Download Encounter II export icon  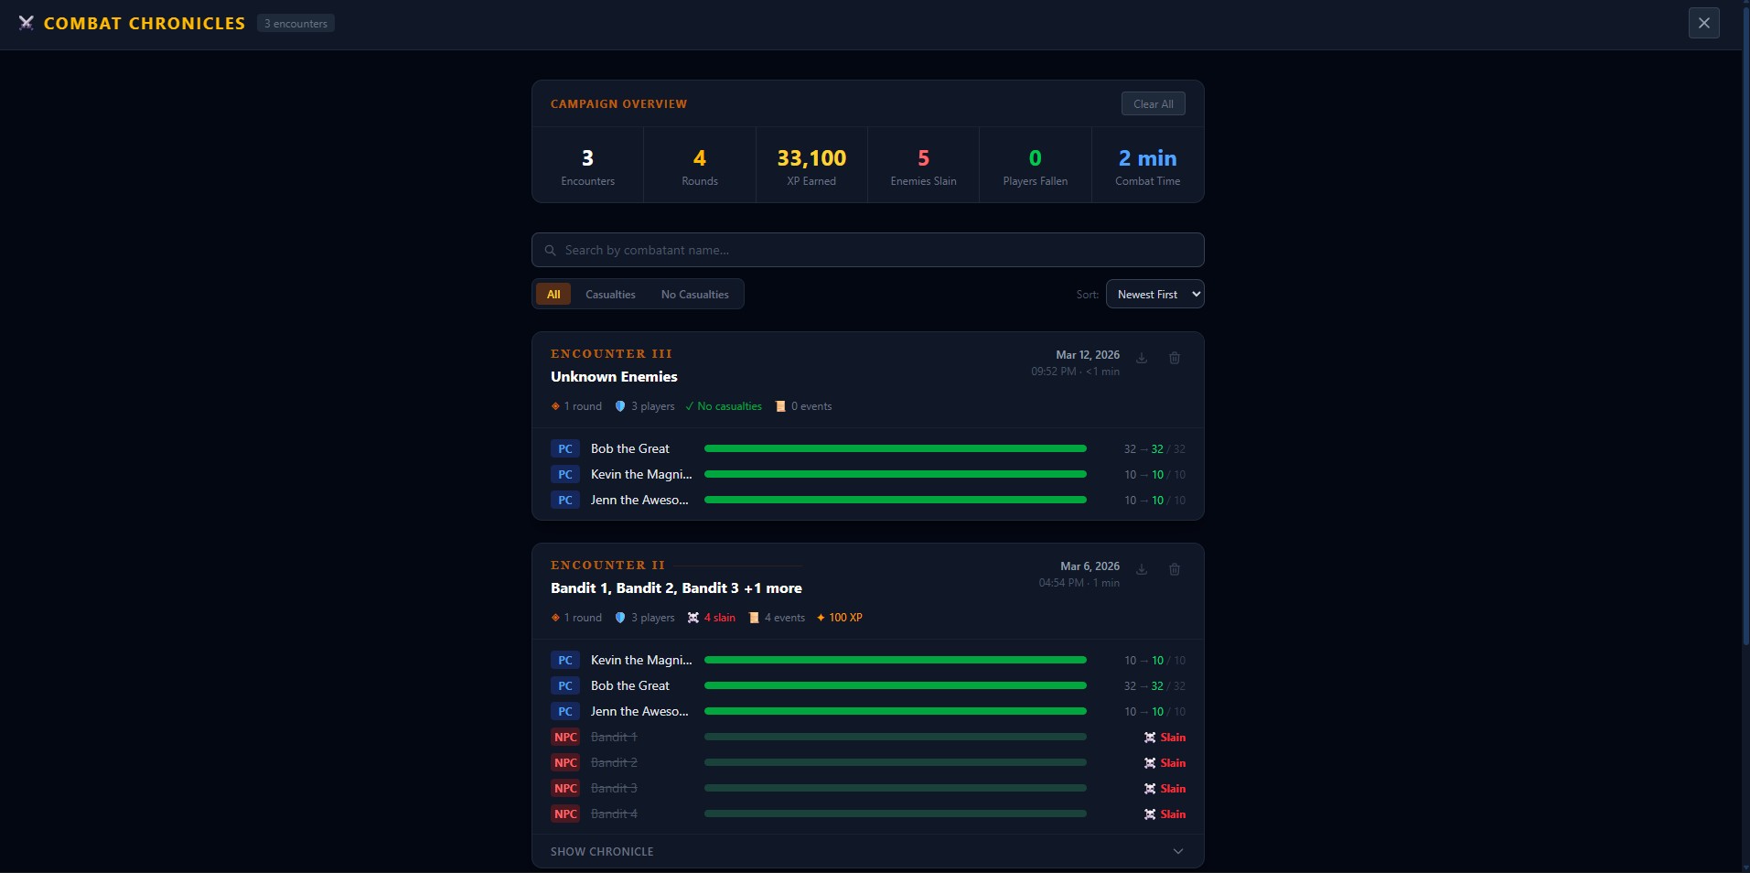tap(1142, 569)
